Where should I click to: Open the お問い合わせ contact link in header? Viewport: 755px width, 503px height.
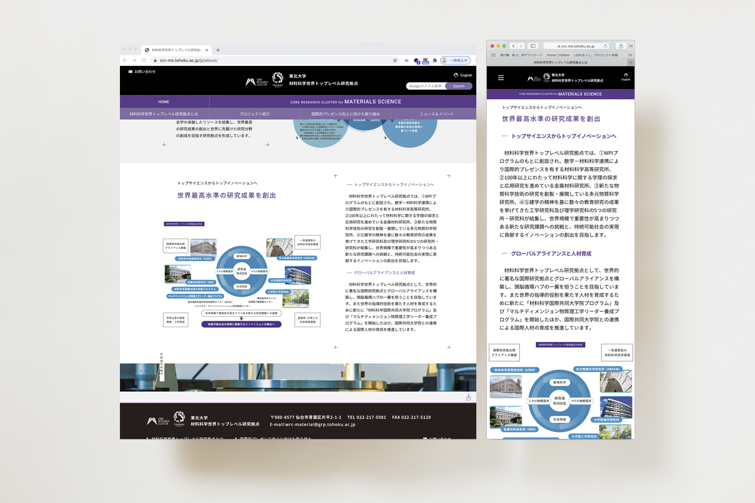[142, 72]
